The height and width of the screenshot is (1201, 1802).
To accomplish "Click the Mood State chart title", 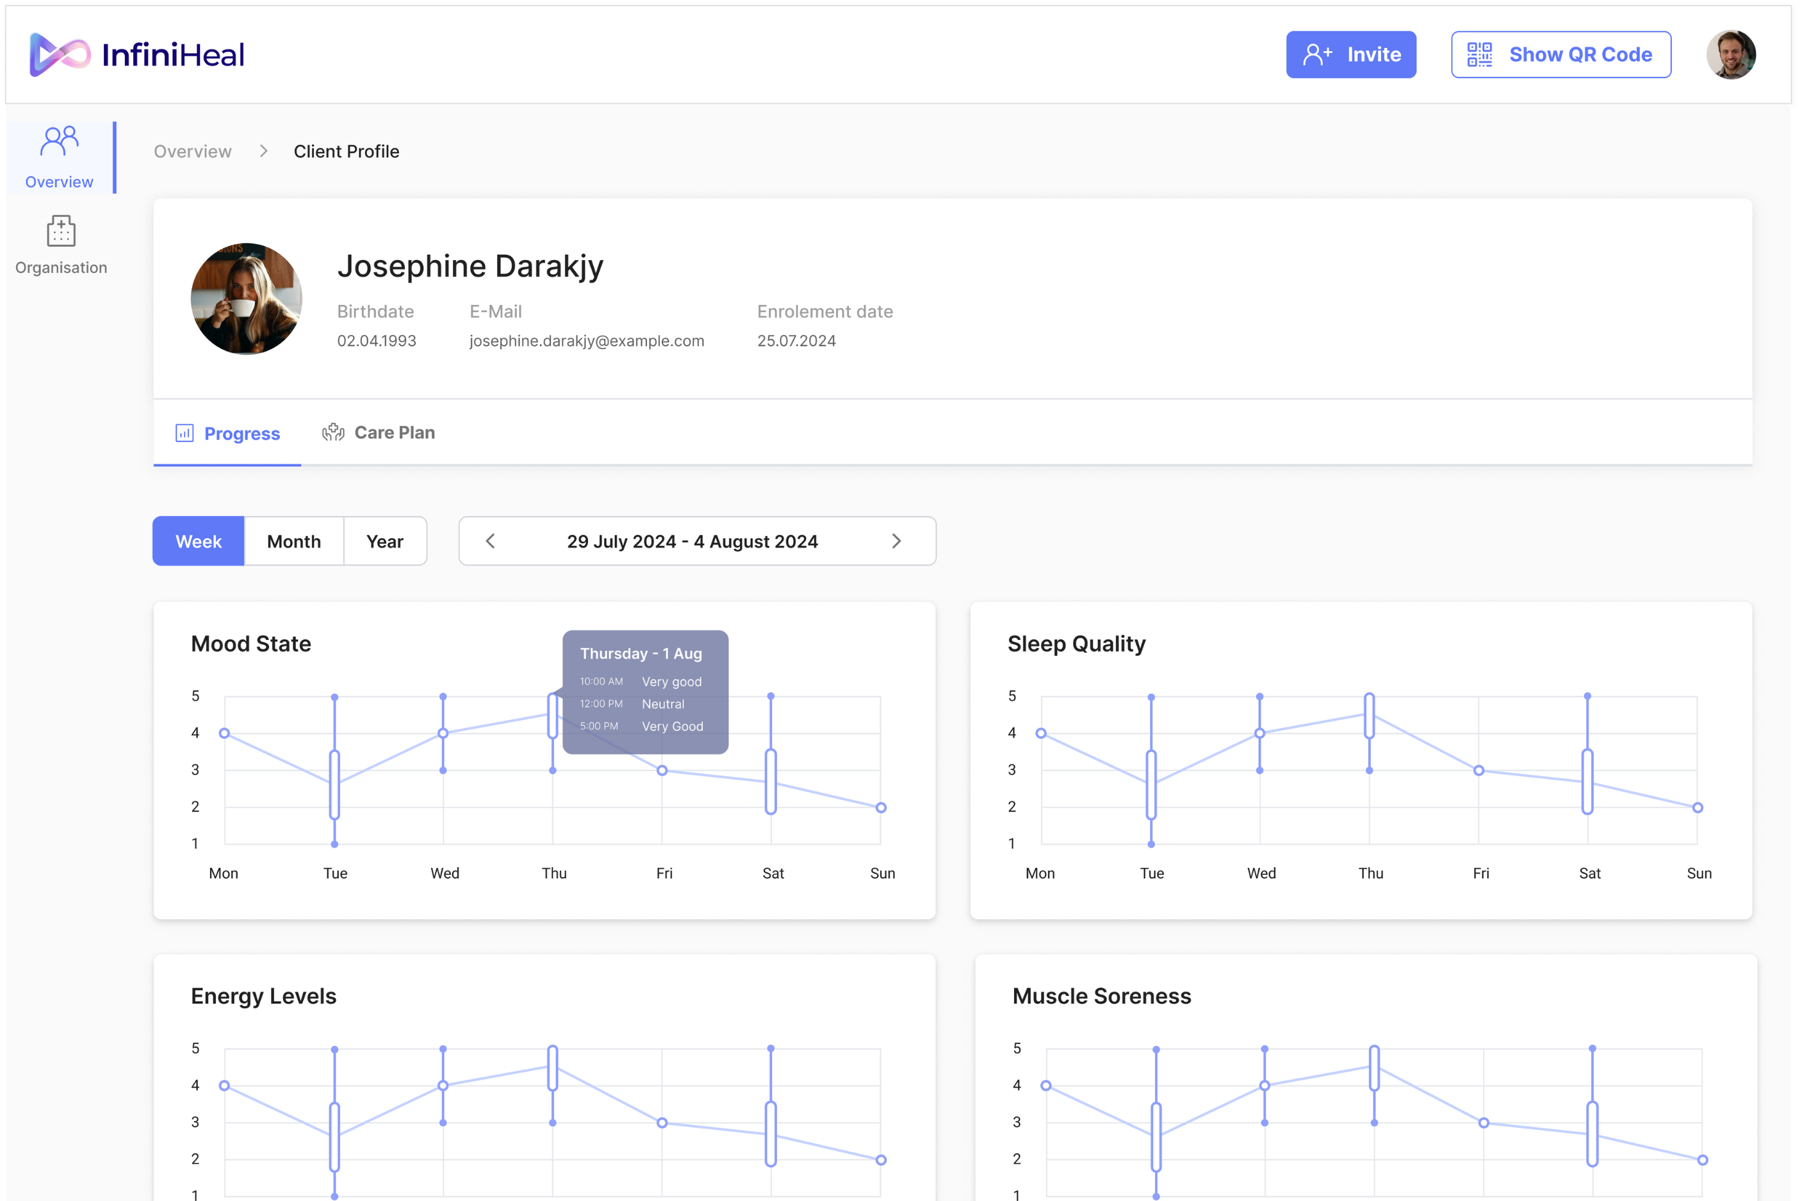I will (251, 643).
